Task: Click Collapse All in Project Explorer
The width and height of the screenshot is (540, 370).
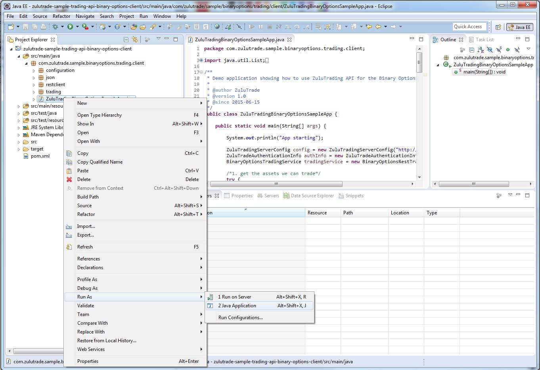Action: coord(126,39)
